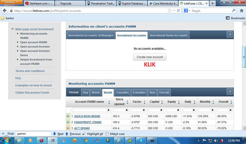Click the page vertical scrollbar thumb
Image resolution: width=246 pixels, height=144 pixels.
pos(244,57)
